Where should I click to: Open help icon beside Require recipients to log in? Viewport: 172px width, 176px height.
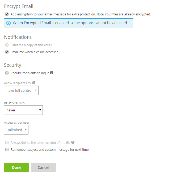coord(52,73)
